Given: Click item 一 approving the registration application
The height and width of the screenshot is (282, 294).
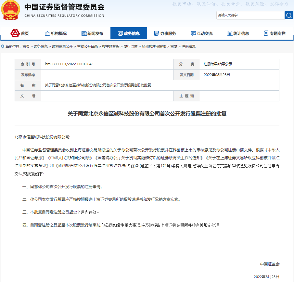Looking at the screenshot, I should pyautogui.click(x=62, y=187).
